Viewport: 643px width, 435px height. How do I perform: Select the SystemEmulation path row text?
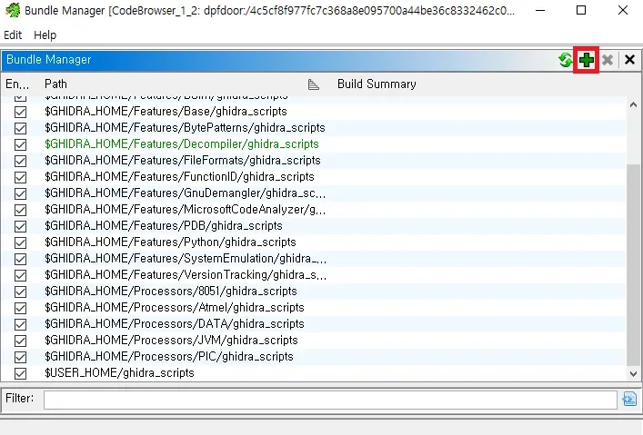[186, 259]
